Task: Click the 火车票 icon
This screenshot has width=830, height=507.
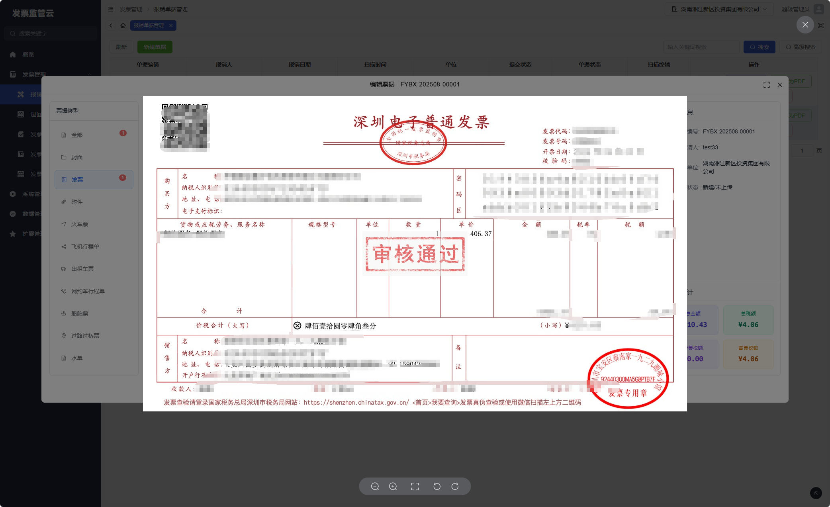Action: pos(64,224)
